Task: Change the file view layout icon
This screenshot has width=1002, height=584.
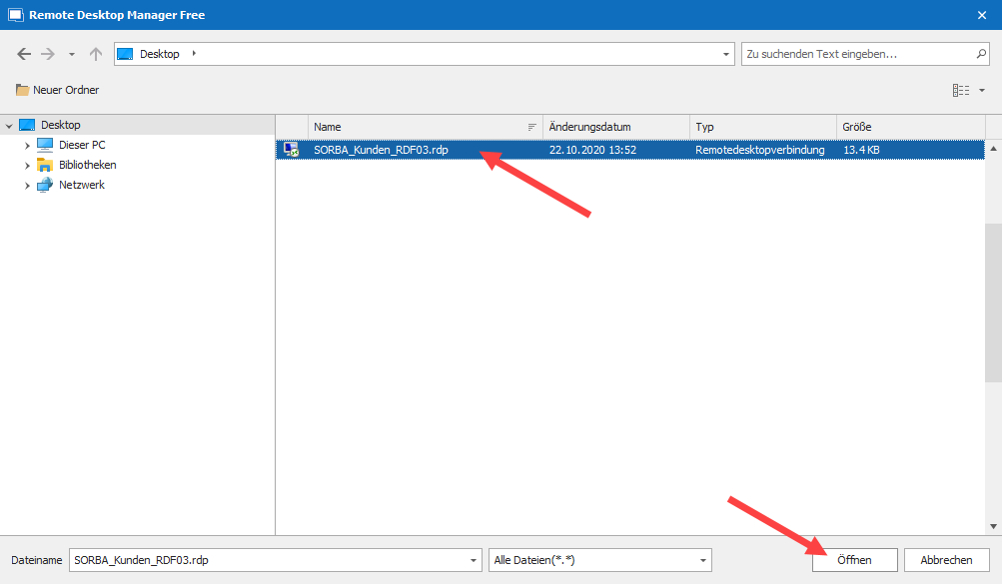Action: (961, 90)
